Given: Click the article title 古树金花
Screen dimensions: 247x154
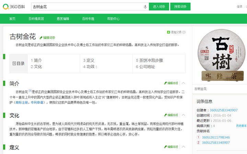Looking at the screenshot, I should pyautogui.click(x=23, y=37).
